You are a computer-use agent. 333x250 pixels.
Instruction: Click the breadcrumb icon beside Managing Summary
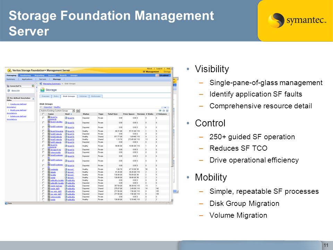41,84
